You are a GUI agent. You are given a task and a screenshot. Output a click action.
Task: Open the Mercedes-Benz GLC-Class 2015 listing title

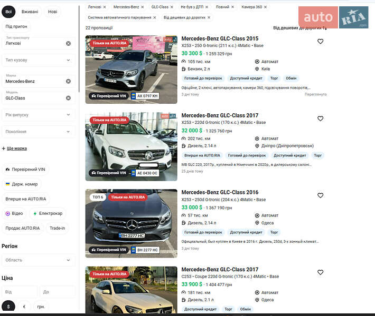(220, 38)
